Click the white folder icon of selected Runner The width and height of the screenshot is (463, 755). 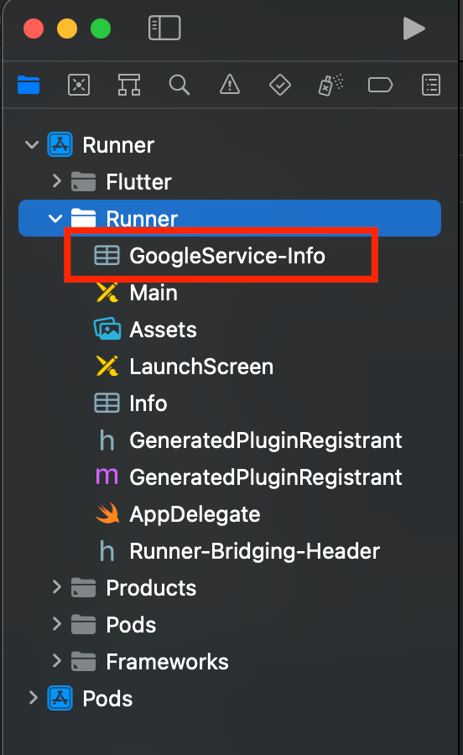83,217
